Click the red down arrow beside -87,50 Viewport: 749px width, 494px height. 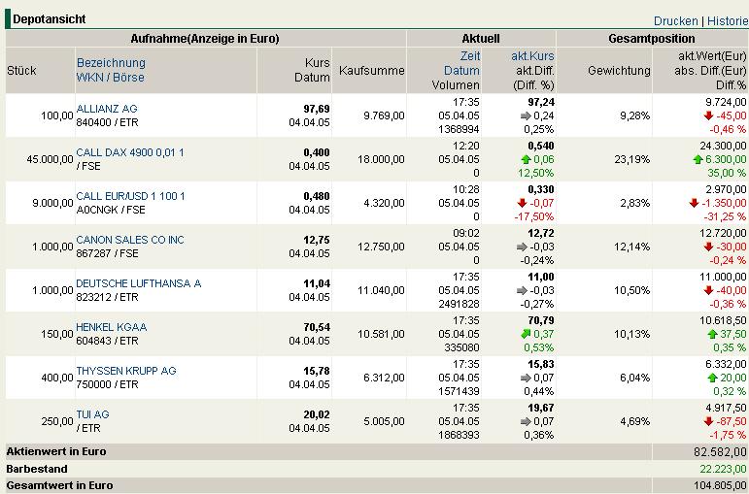pyautogui.click(x=708, y=421)
